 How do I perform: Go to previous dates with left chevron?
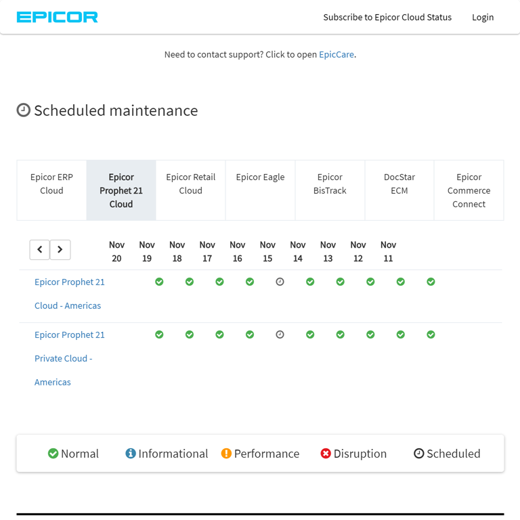tap(40, 250)
